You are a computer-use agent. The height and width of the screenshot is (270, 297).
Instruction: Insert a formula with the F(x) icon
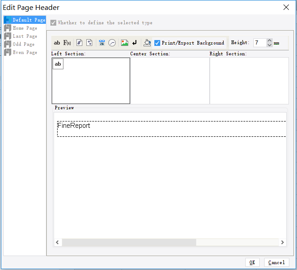(67, 43)
